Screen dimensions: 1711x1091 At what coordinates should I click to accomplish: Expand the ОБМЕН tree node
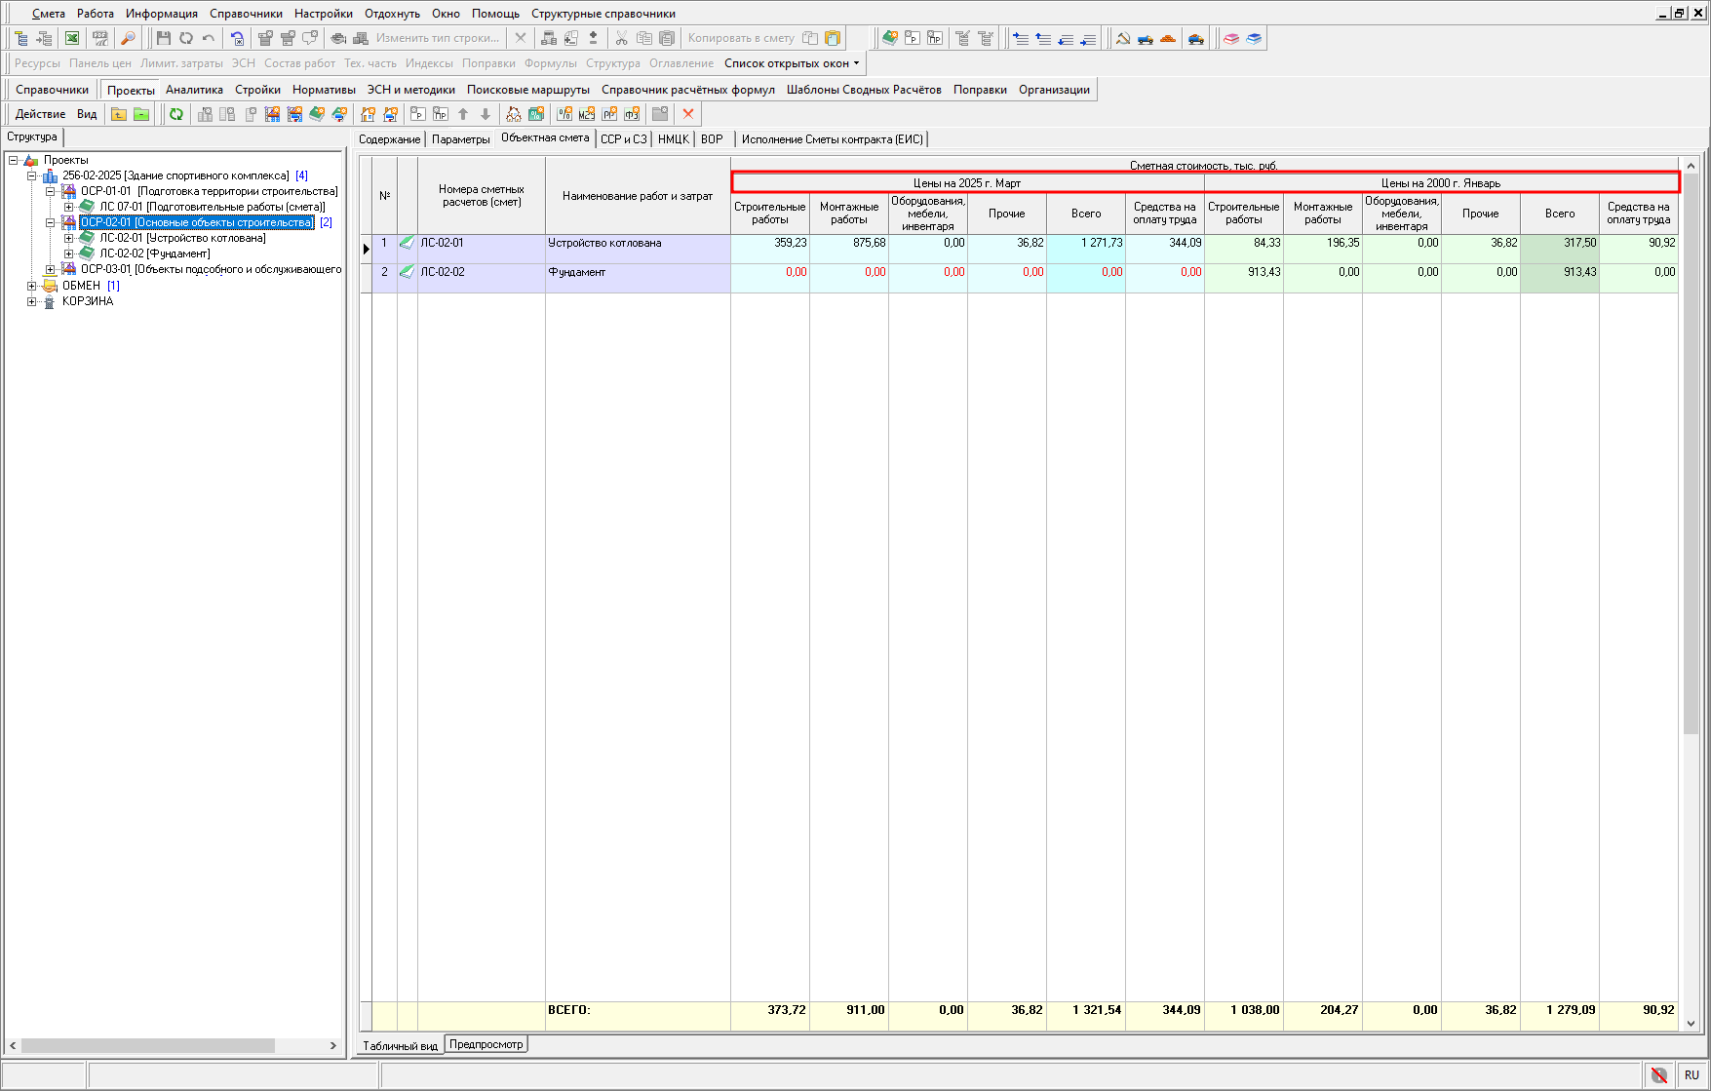click(31, 286)
